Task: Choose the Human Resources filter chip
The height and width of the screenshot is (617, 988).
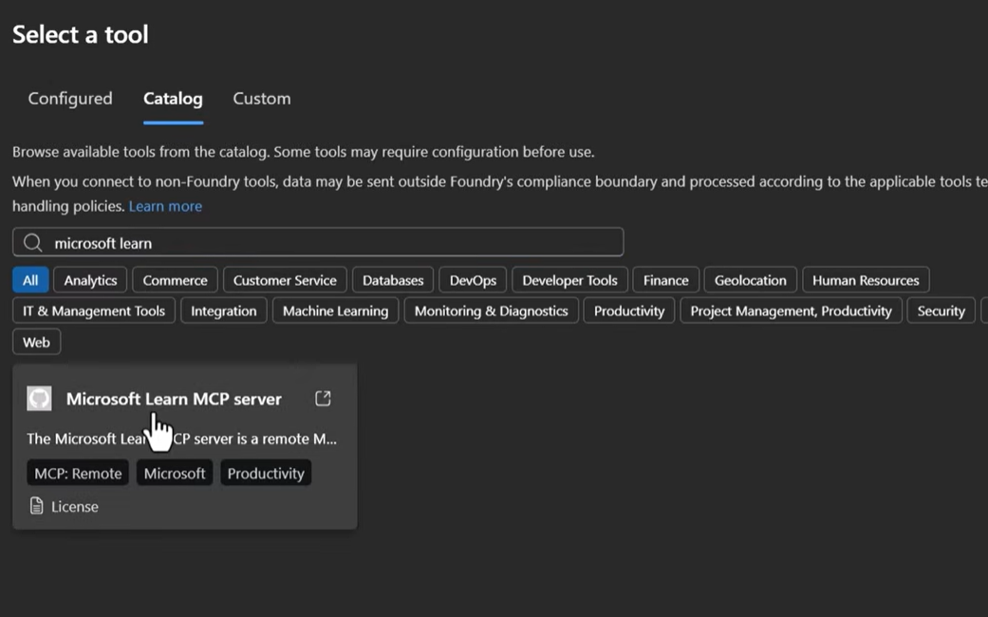Action: click(x=866, y=280)
